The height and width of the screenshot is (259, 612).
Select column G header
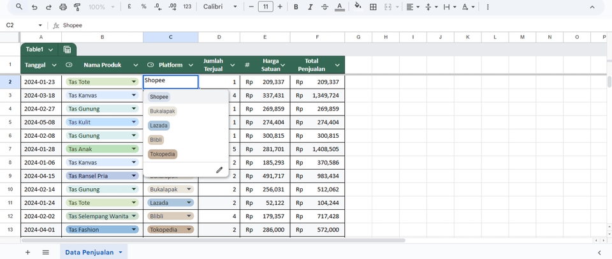[x=358, y=37]
